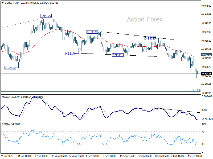Click the Action Forex watermark
This screenshot has width=213, height=159.
coord(144,19)
